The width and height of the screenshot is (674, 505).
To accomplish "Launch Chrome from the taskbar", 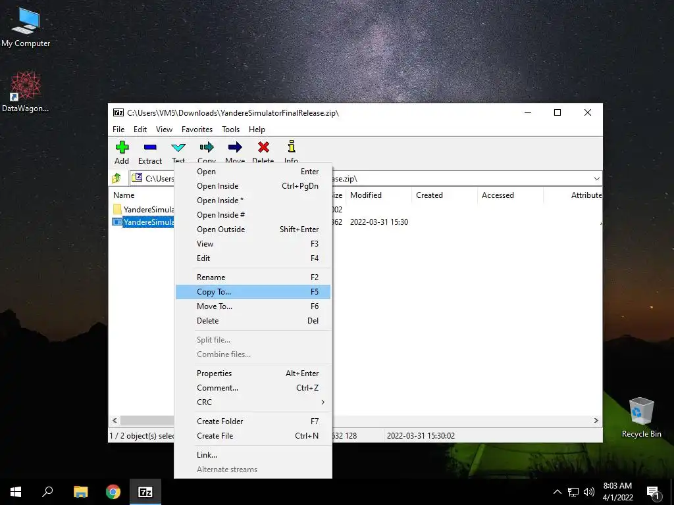I will coord(113,492).
